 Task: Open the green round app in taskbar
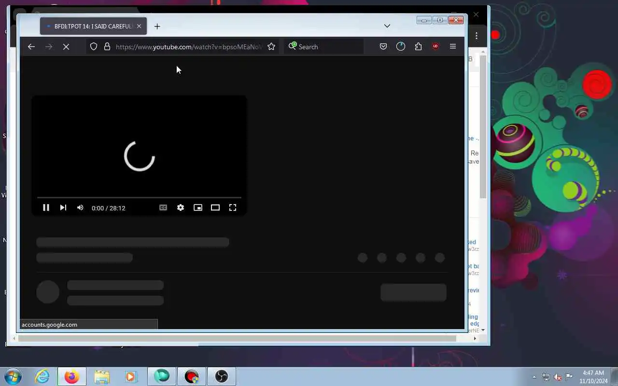tap(162, 376)
